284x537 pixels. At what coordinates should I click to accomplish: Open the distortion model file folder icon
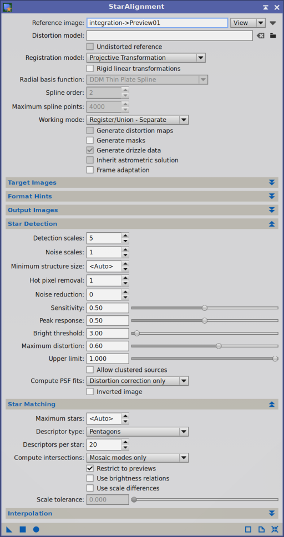point(273,35)
